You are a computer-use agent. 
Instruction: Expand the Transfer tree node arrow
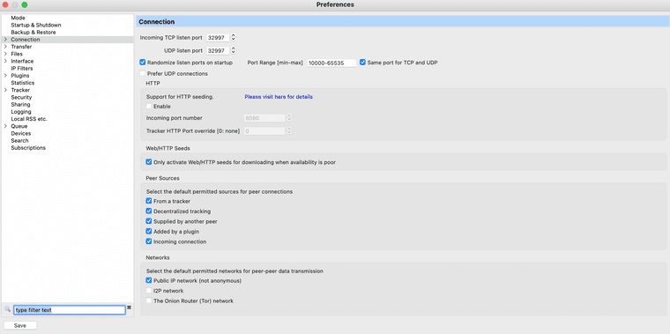click(5, 47)
